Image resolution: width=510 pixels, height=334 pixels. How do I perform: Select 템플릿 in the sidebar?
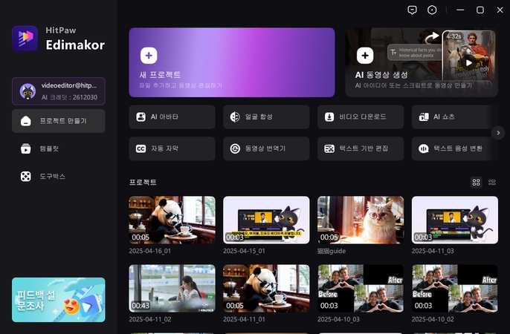pos(59,148)
